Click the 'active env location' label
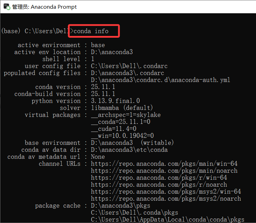The width and height of the screenshot is (256, 223). click(47, 52)
